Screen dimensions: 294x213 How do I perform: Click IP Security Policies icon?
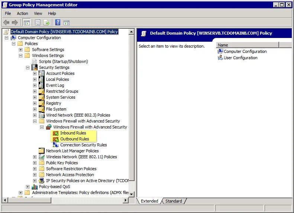tap(41, 181)
